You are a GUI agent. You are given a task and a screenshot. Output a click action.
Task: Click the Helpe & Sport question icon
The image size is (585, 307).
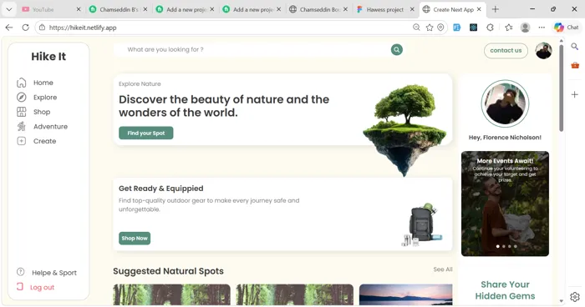(x=21, y=272)
